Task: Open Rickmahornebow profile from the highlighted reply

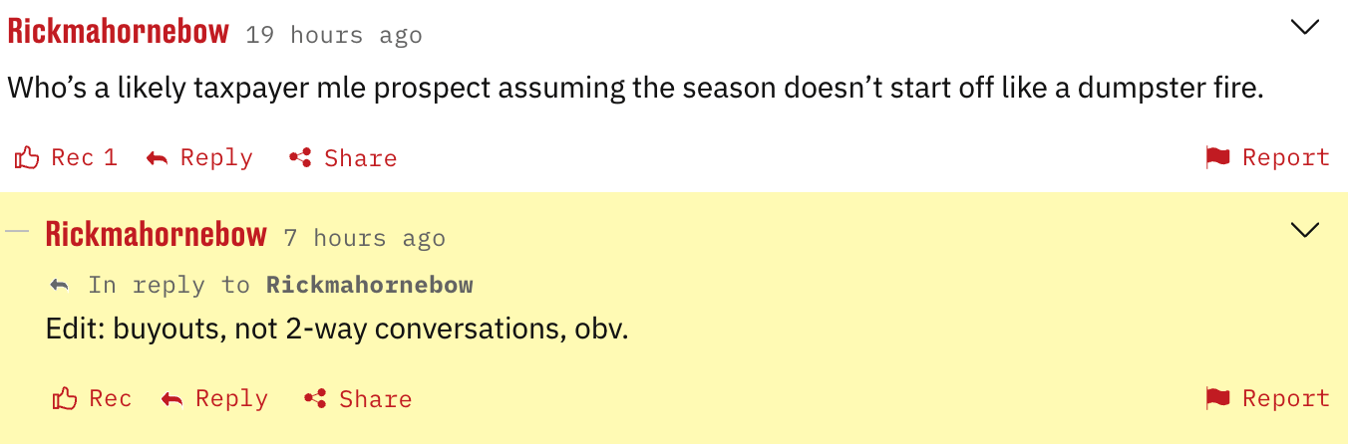Action: [x=157, y=235]
